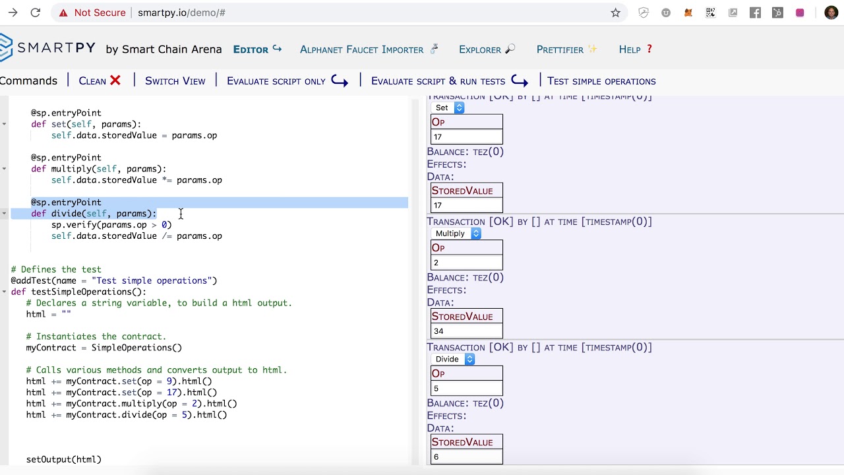Click the sparkle icon beside Prettifier
Viewport: 844px width, 475px height.
pyautogui.click(x=592, y=49)
